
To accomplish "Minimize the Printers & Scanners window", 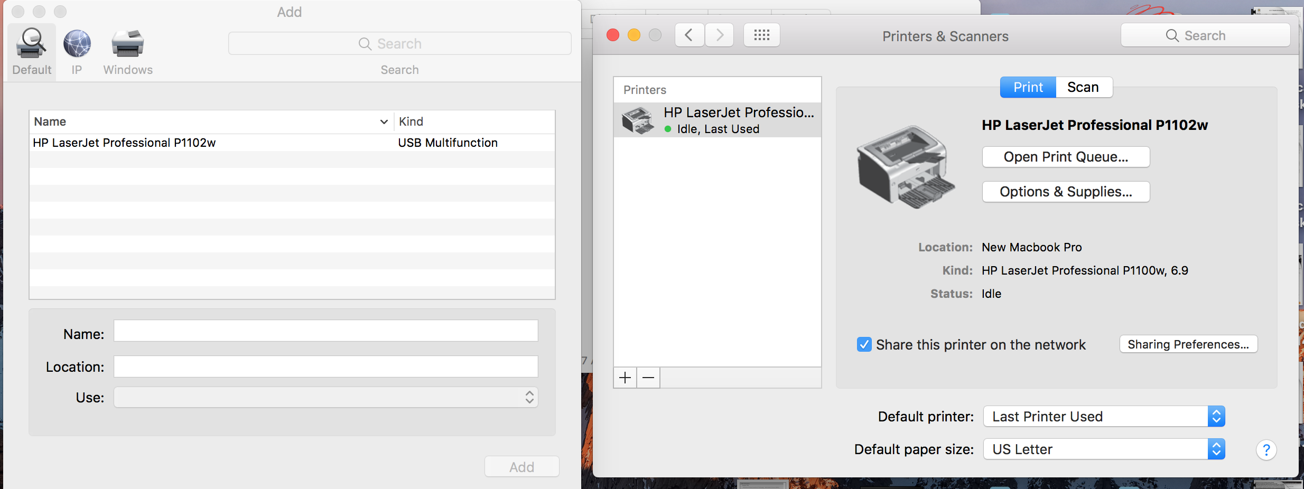I will [x=634, y=35].
